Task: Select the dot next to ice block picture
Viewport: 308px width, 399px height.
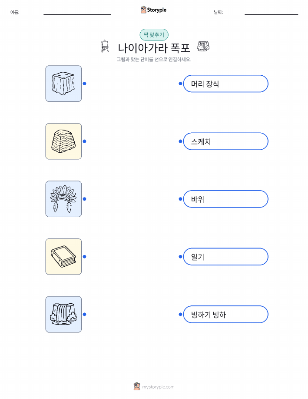Action: point(85,84)
